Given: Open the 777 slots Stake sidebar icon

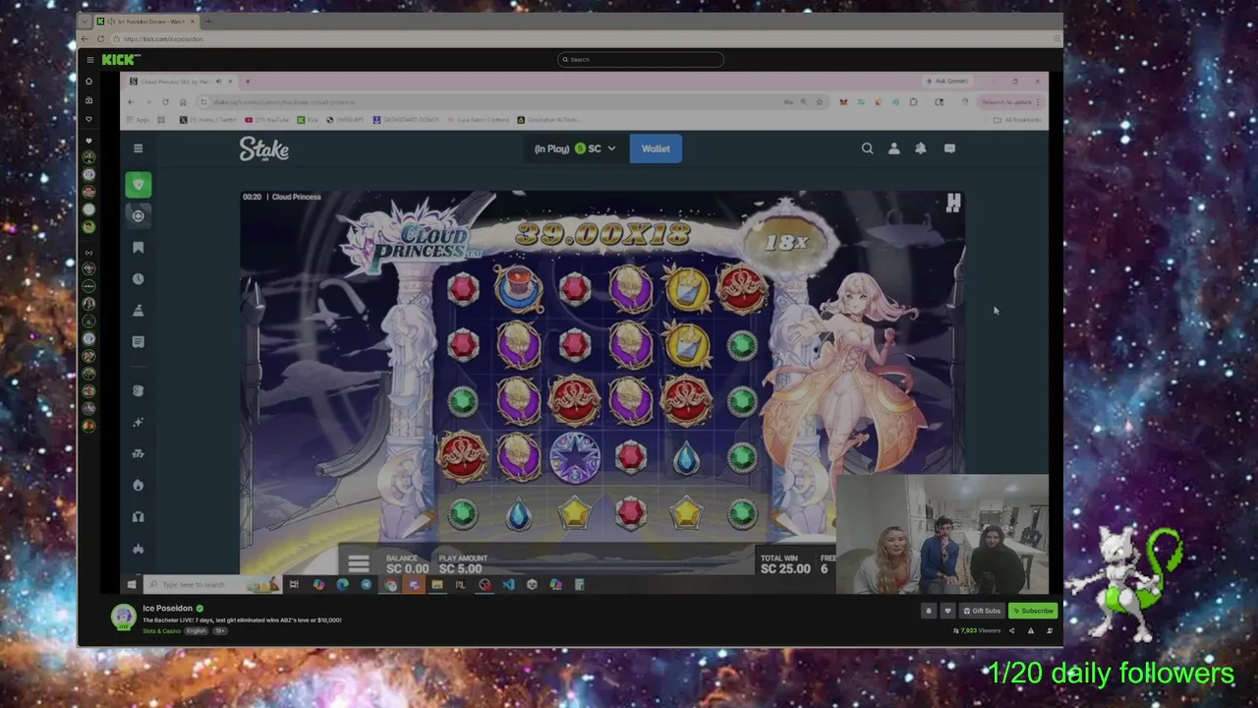Looking at the screenshot, I should [x=139, y=453].
